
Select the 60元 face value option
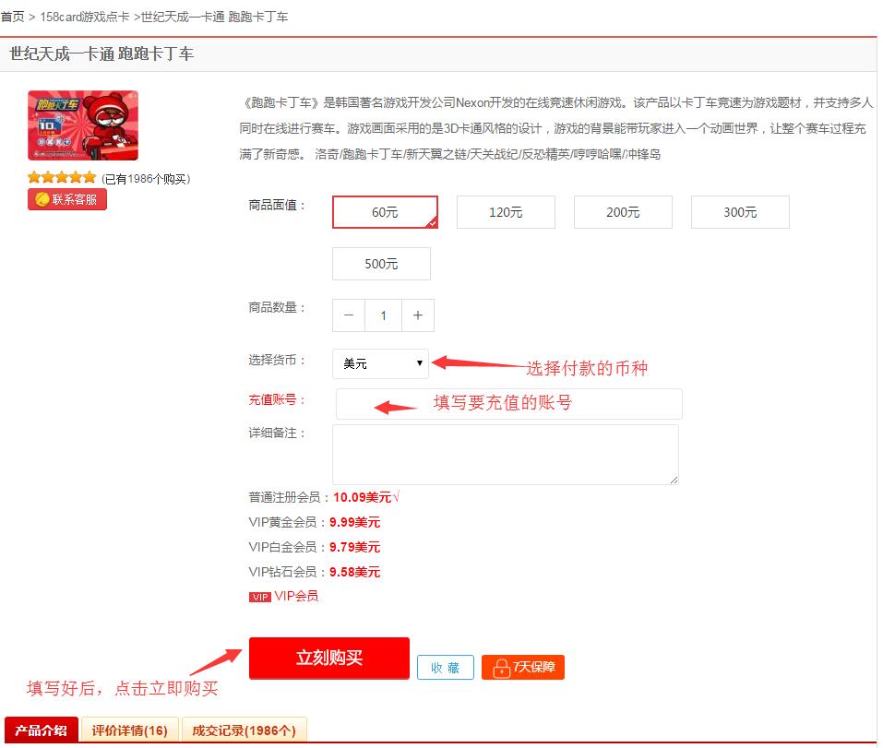(385, 212)
